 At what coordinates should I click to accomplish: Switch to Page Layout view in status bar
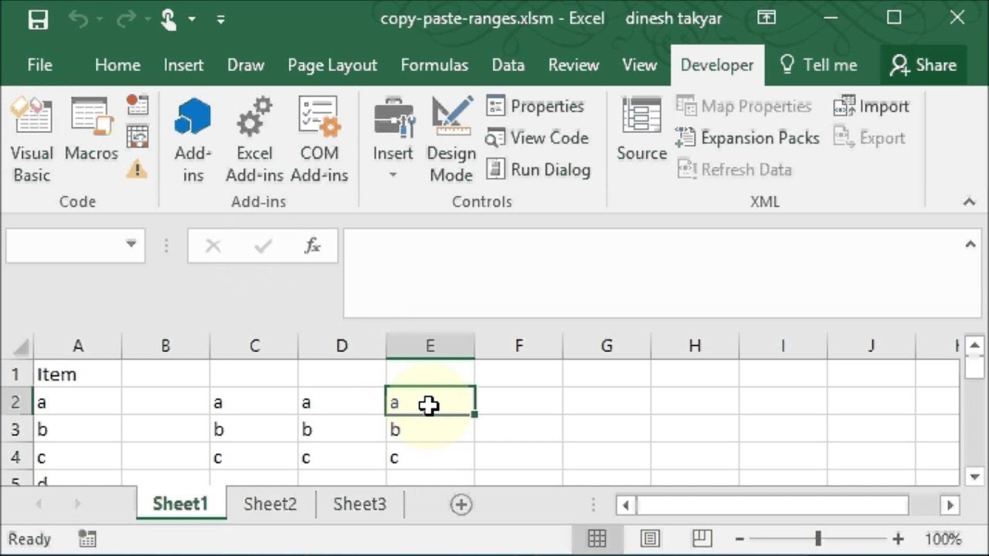[x=650, y=538]
